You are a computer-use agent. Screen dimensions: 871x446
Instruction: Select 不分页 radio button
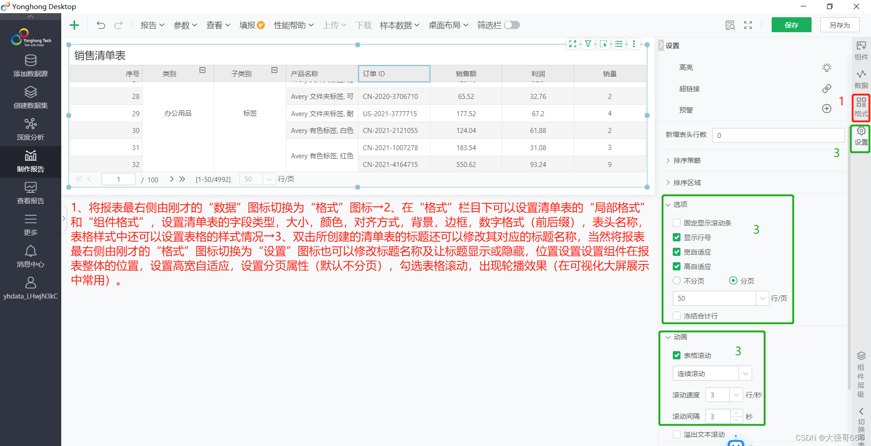coord(676,281)
